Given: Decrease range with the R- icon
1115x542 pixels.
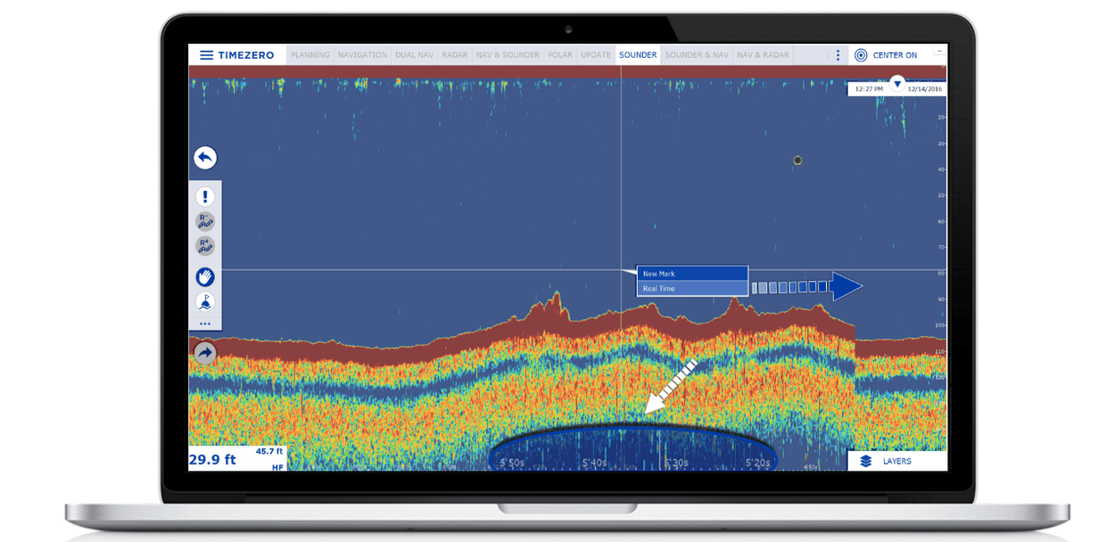Looking at the screenshot, I should (x=204, y=221).
